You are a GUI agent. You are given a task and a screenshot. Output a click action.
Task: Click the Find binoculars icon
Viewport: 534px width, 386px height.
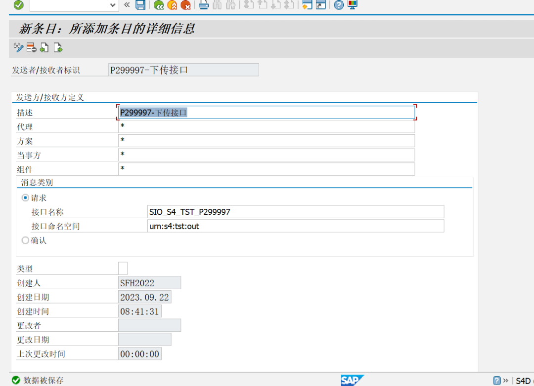(217, 5)
